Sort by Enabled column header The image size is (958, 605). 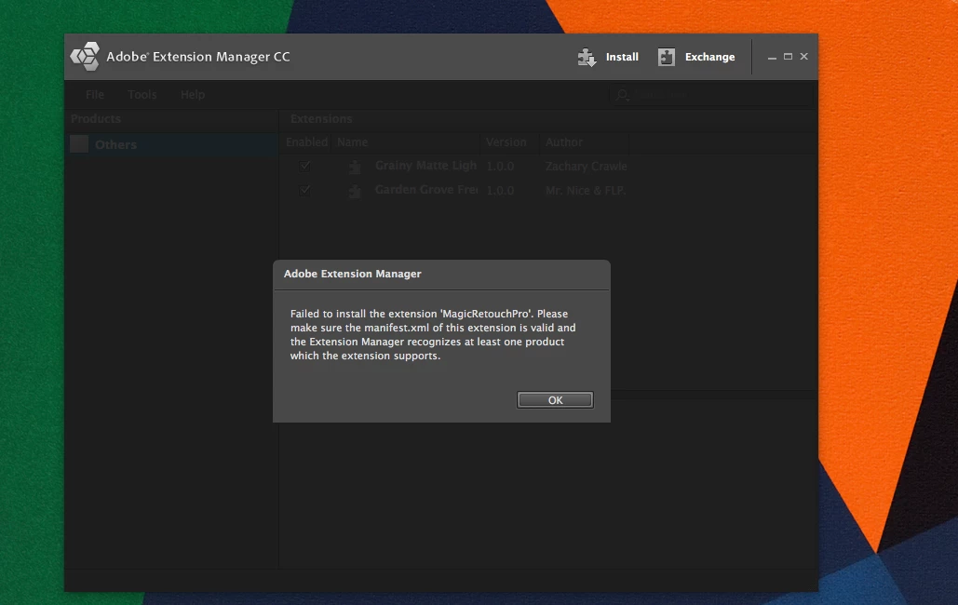306,142
